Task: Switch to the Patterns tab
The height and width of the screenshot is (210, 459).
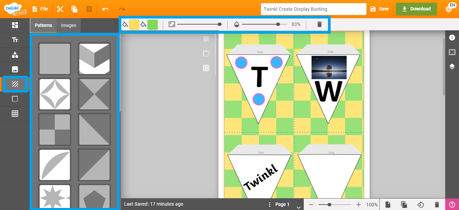Action: pos(43,25)
